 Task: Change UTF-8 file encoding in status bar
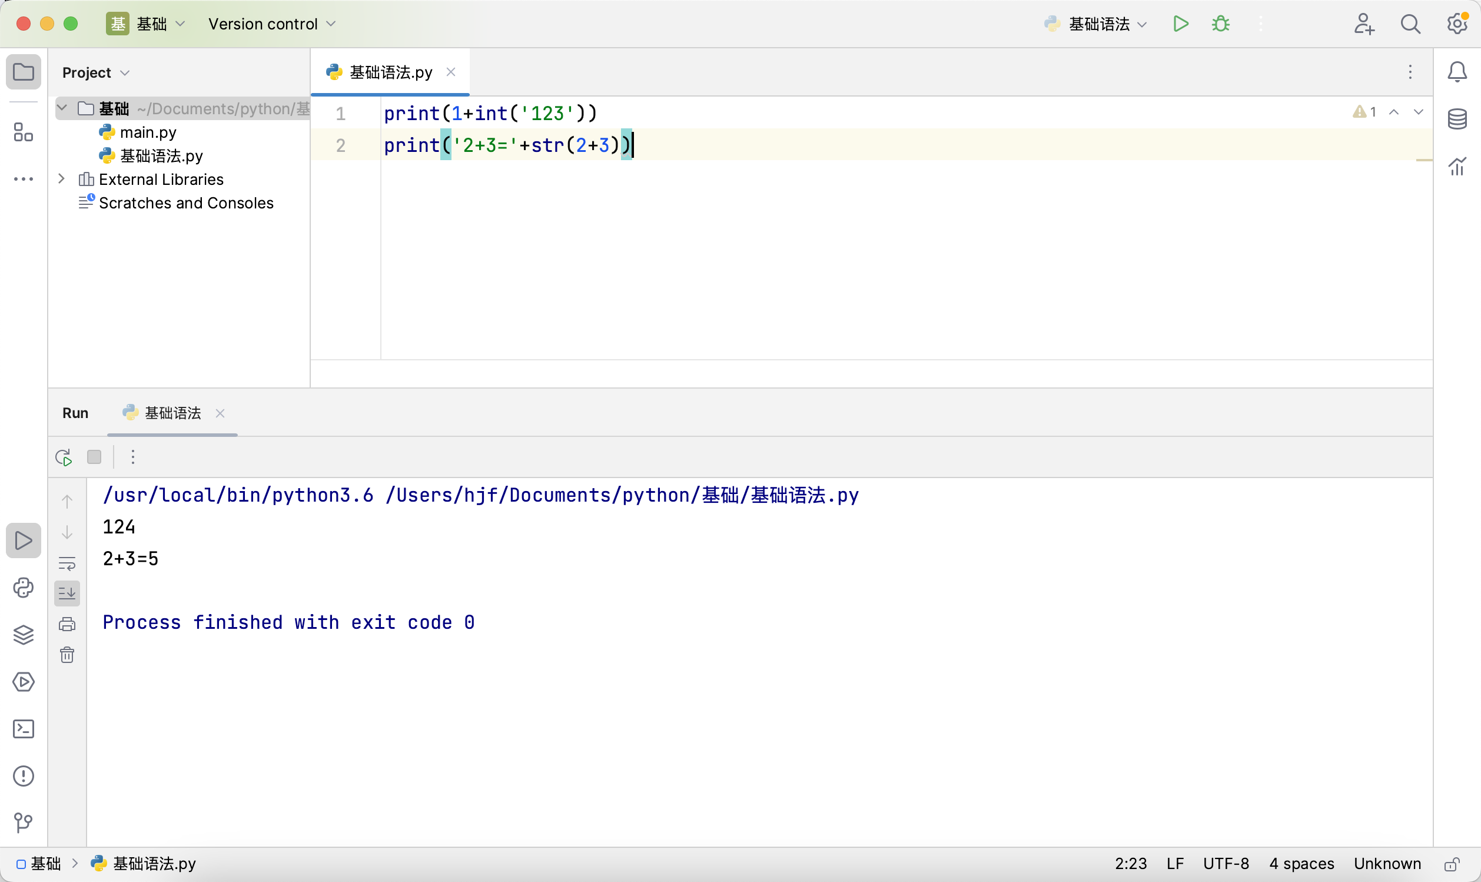[1226, 864]
